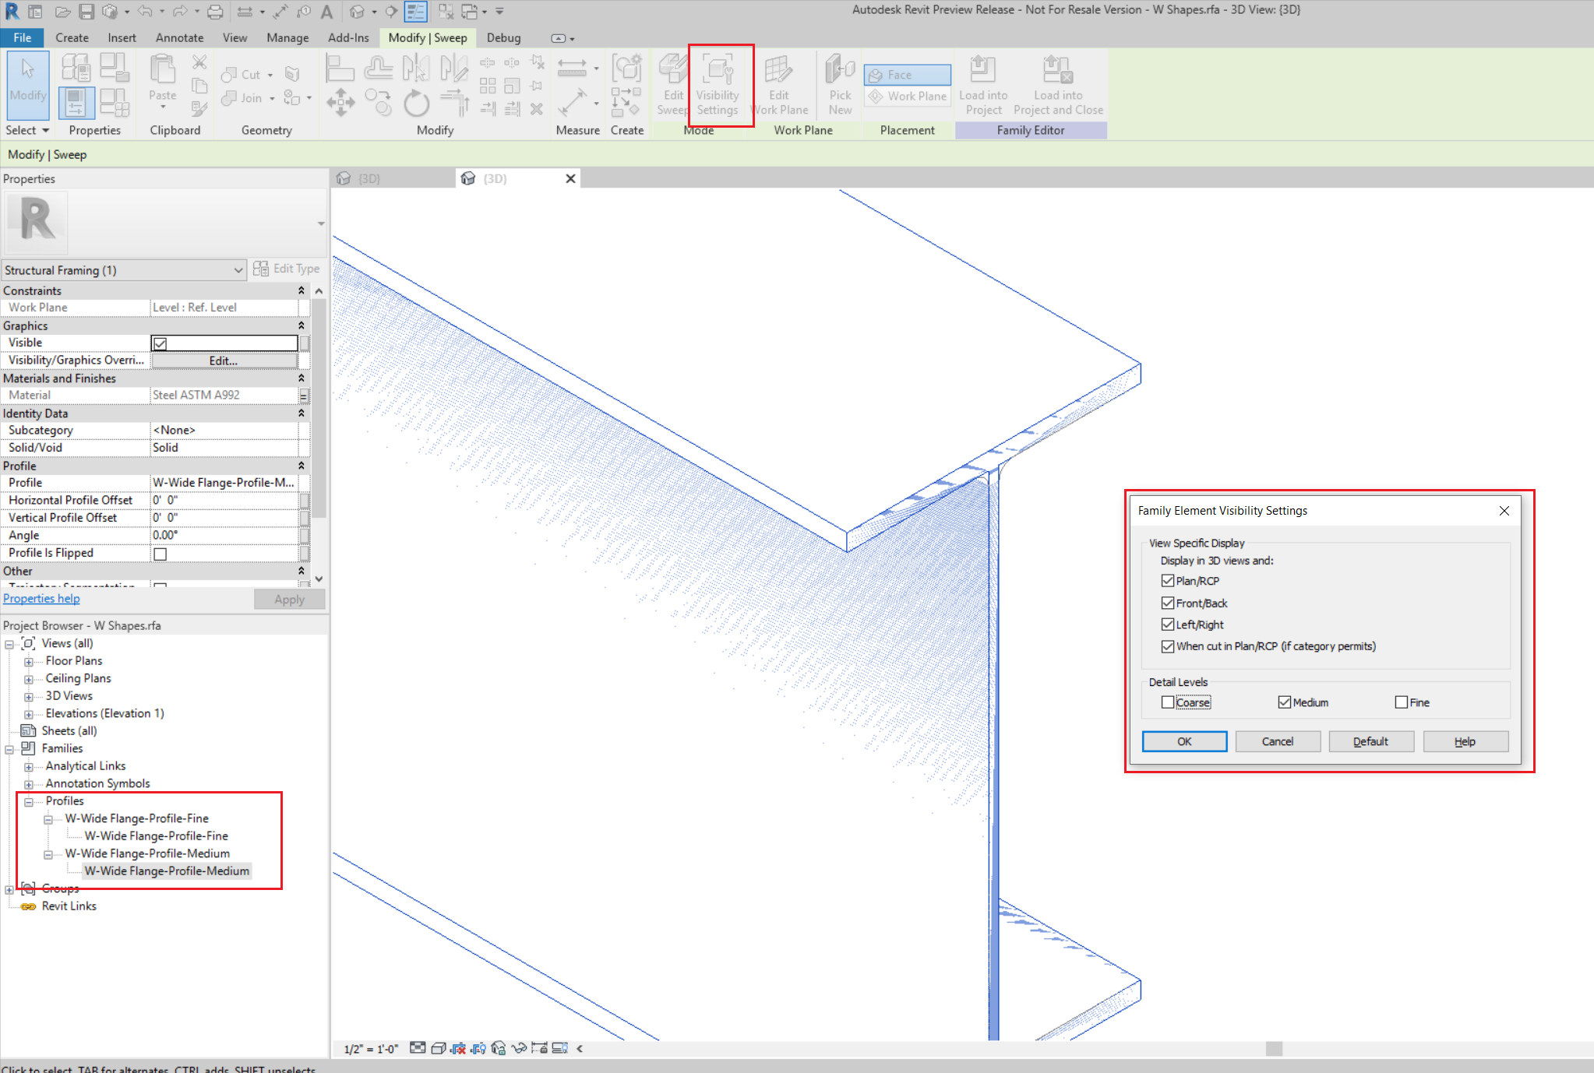The image size is (1594, 1073).
Task: Click the Undo arrow icon
Action: 145,12
